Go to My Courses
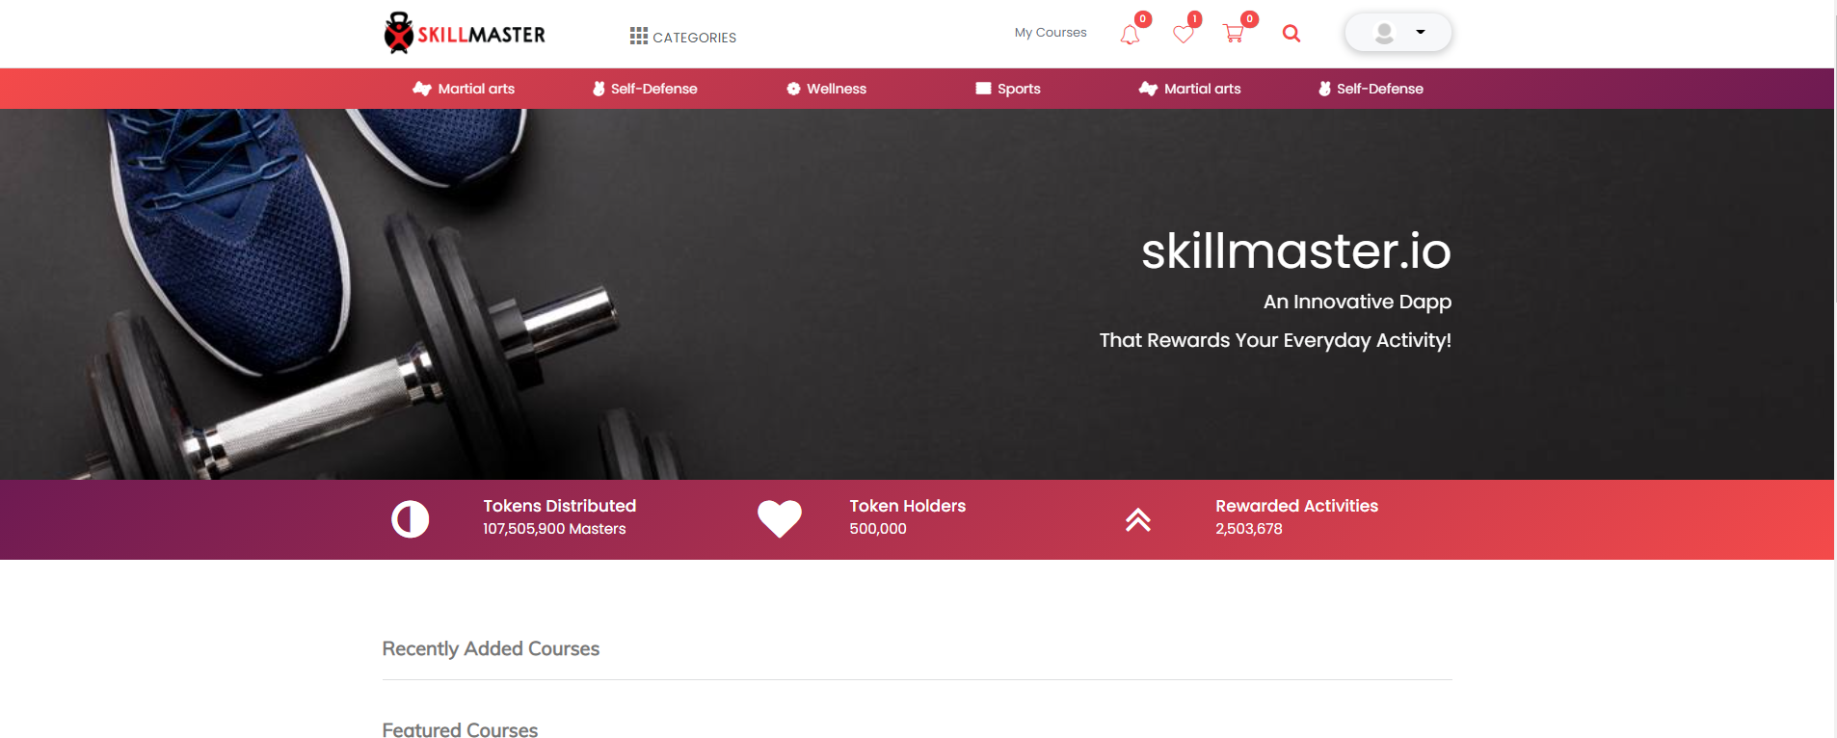 1051,32
